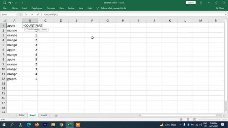Open Firefox from taskbar
Viewport: 228px width, 128px height.
37,125
